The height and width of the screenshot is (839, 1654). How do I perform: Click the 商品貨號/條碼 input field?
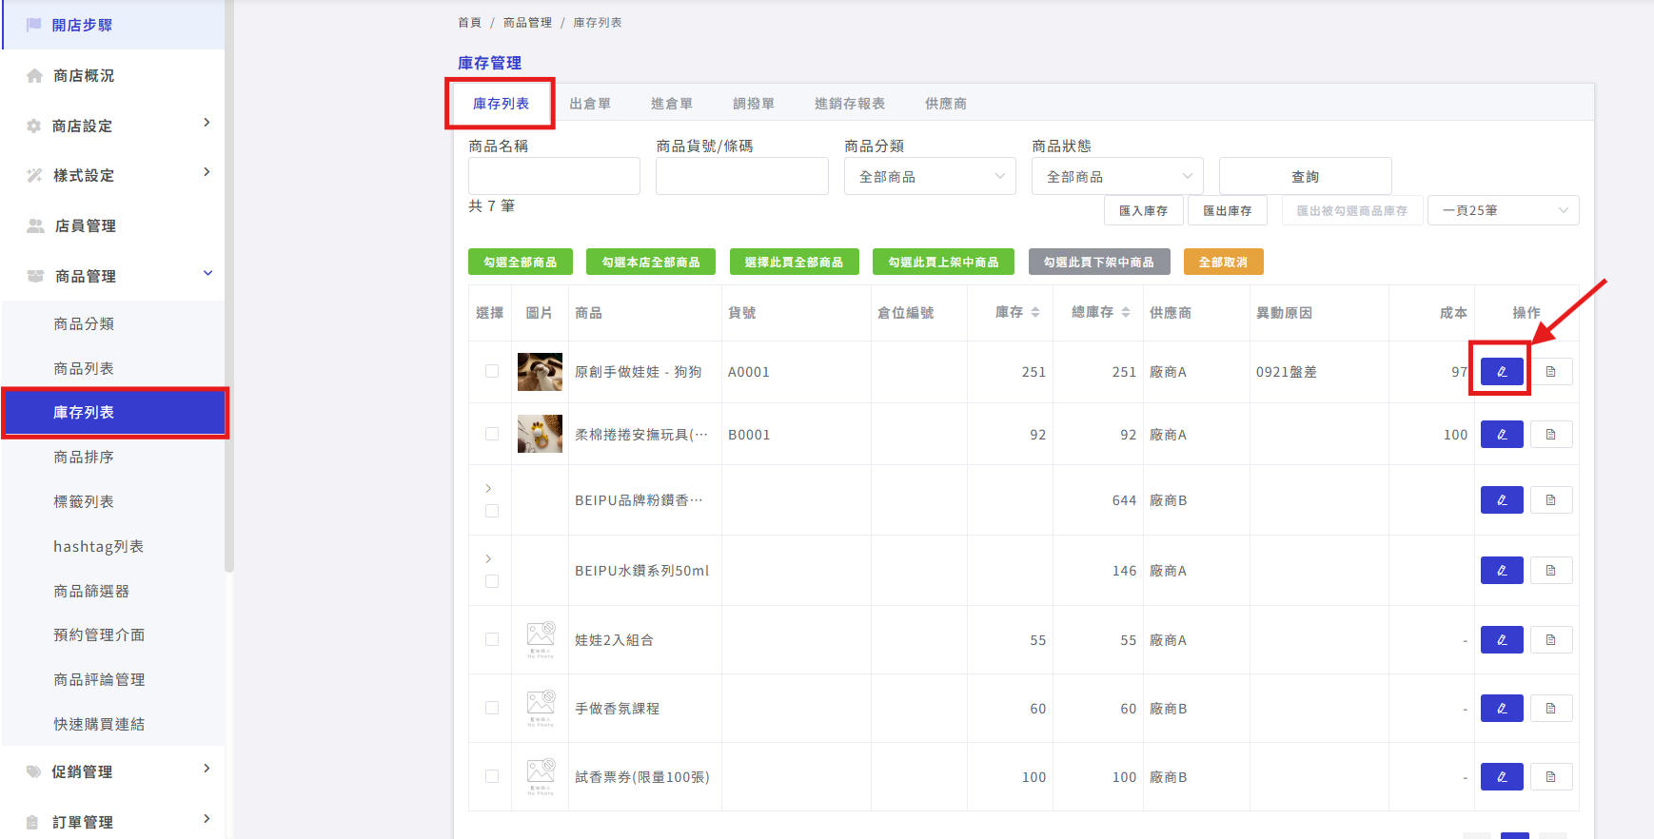pyautogui.click(x=742, y=176)
